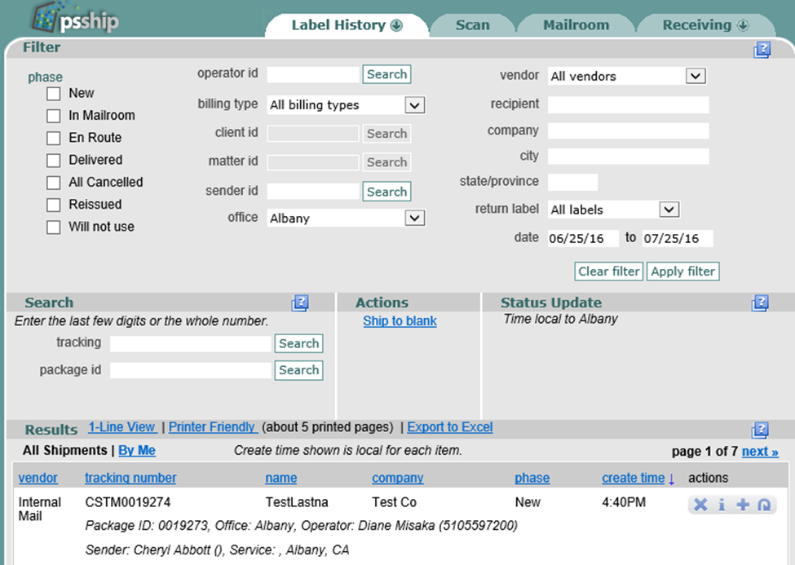Click the Apply filter button
This screenshot has width=795, height=565.
click(683, 271)
